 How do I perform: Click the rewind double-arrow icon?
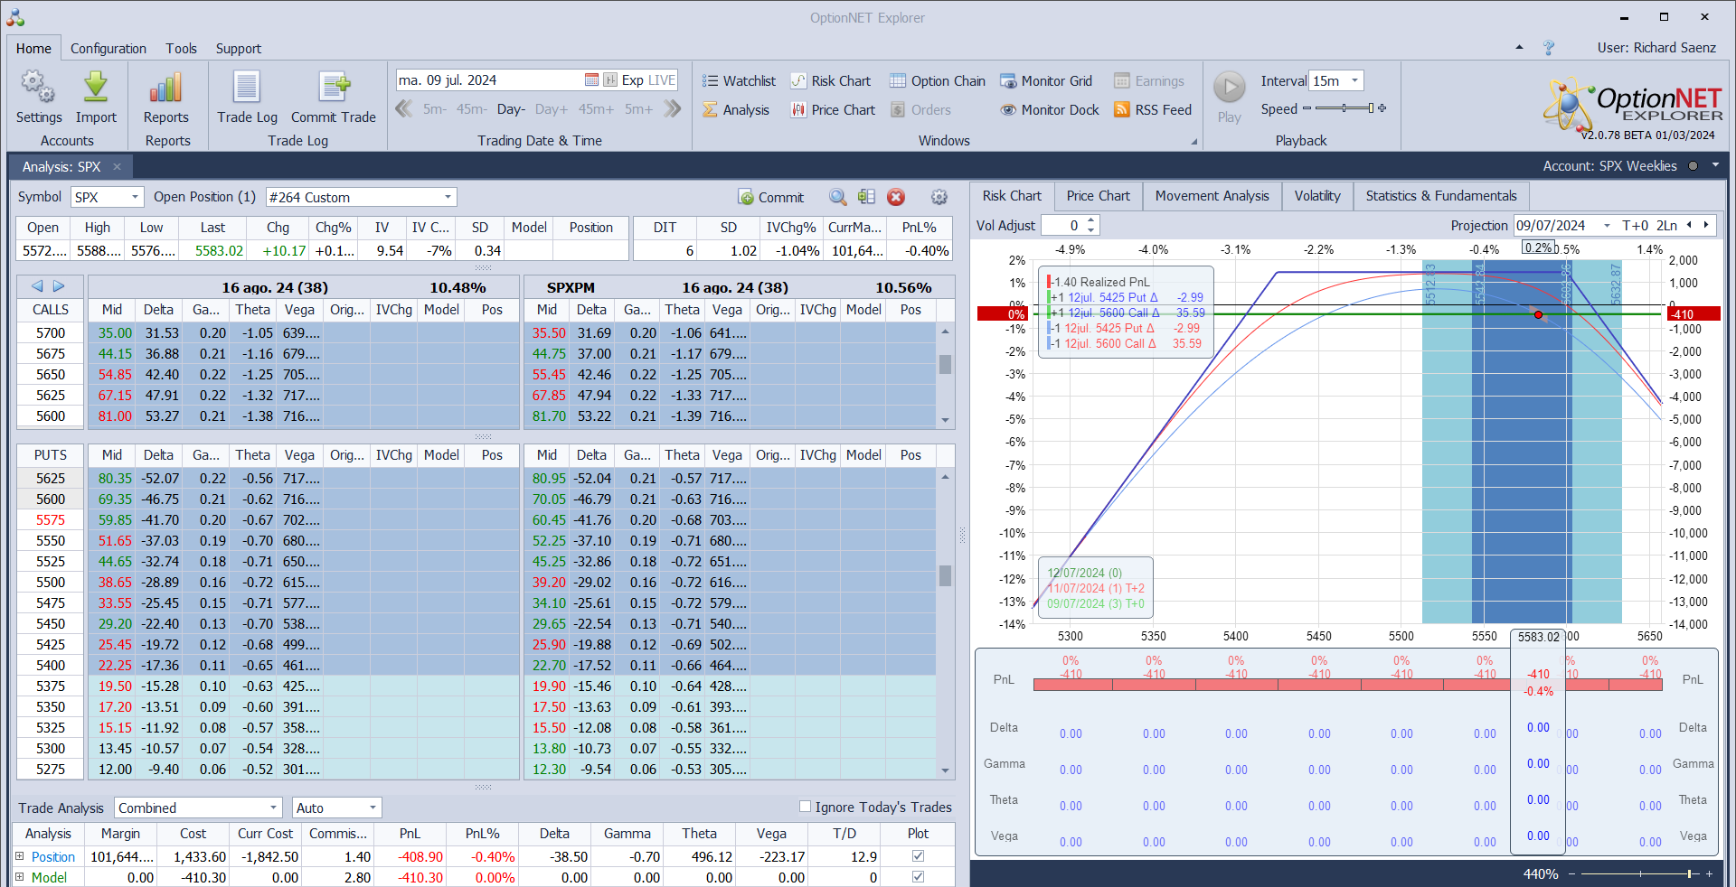404,109
